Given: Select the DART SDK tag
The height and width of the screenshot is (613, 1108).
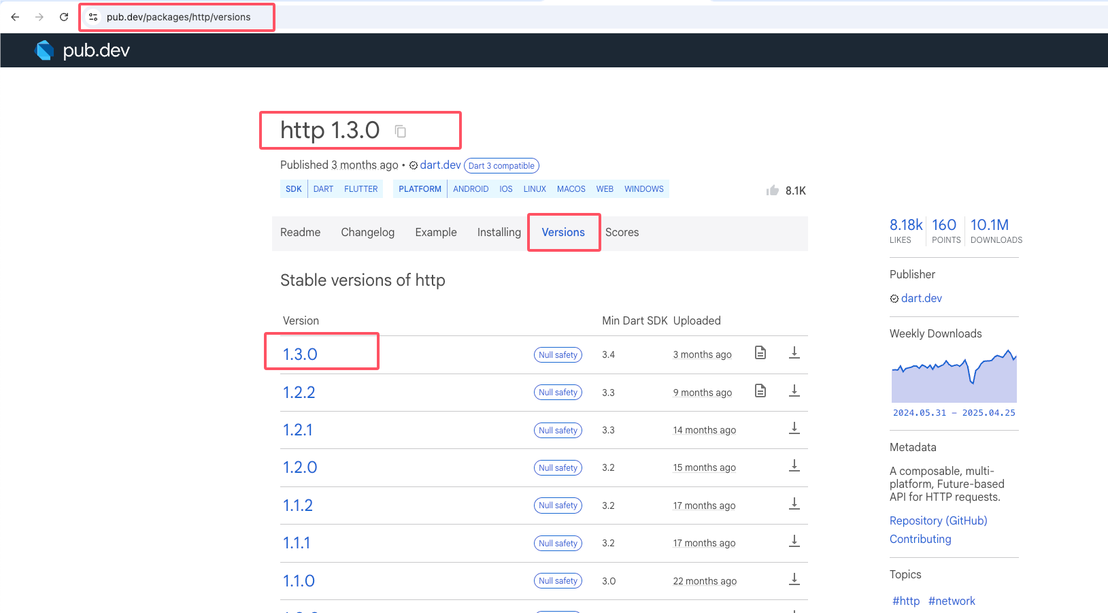Looking at the screenshot, I should (x=323, y=189).
